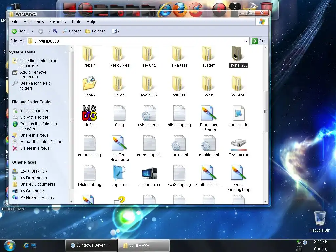The width and height of the screenshot is (336, 252).
Task: Open the Forward history dropdown arrow
Action: pos(49,31)
